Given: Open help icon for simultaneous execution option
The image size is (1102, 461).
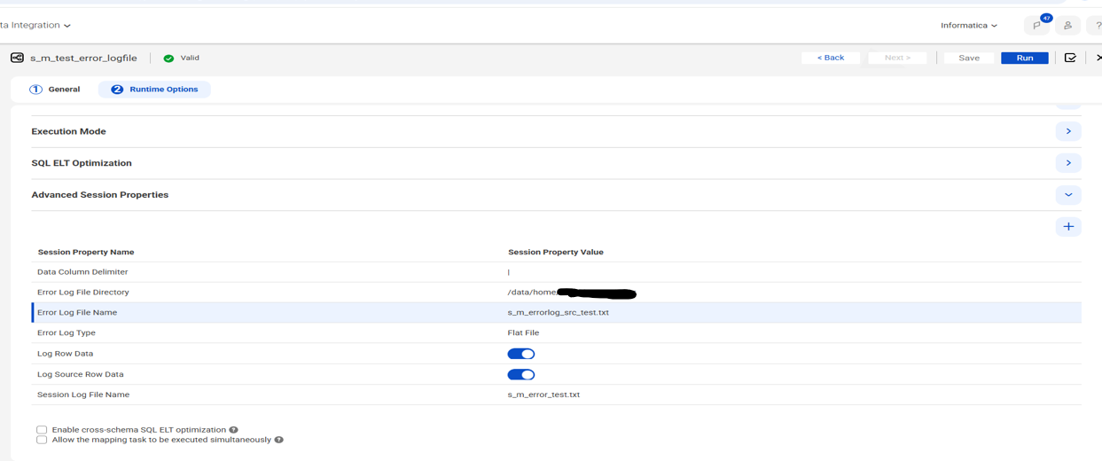Looking at the screenshot, I should pyautogui.click(x=278, y=440).
